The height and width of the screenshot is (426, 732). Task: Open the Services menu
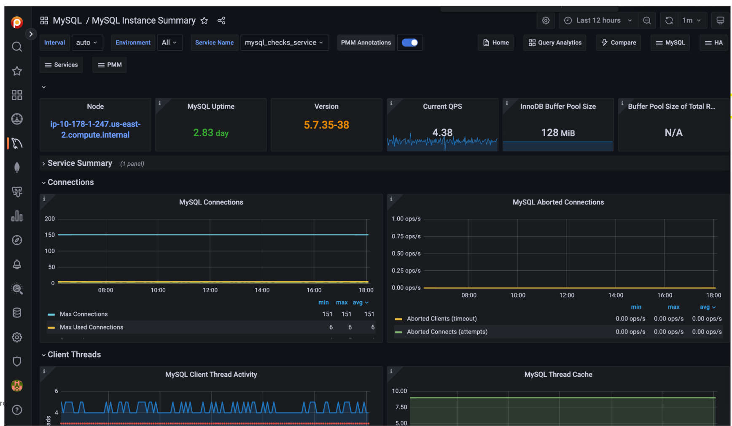(62, 65)
